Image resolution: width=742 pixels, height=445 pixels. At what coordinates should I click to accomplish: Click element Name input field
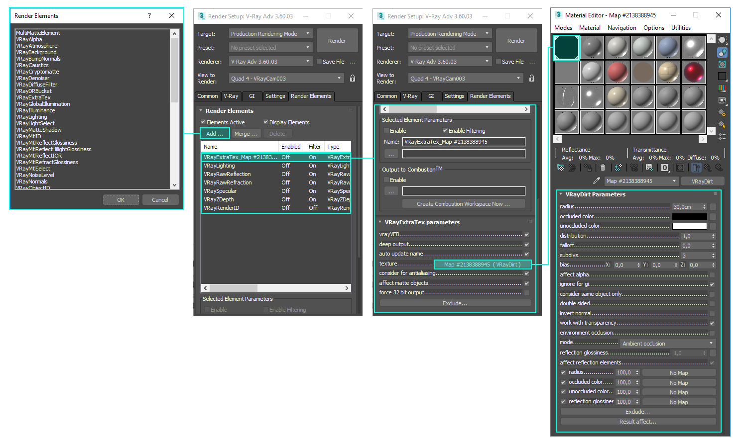464,142
